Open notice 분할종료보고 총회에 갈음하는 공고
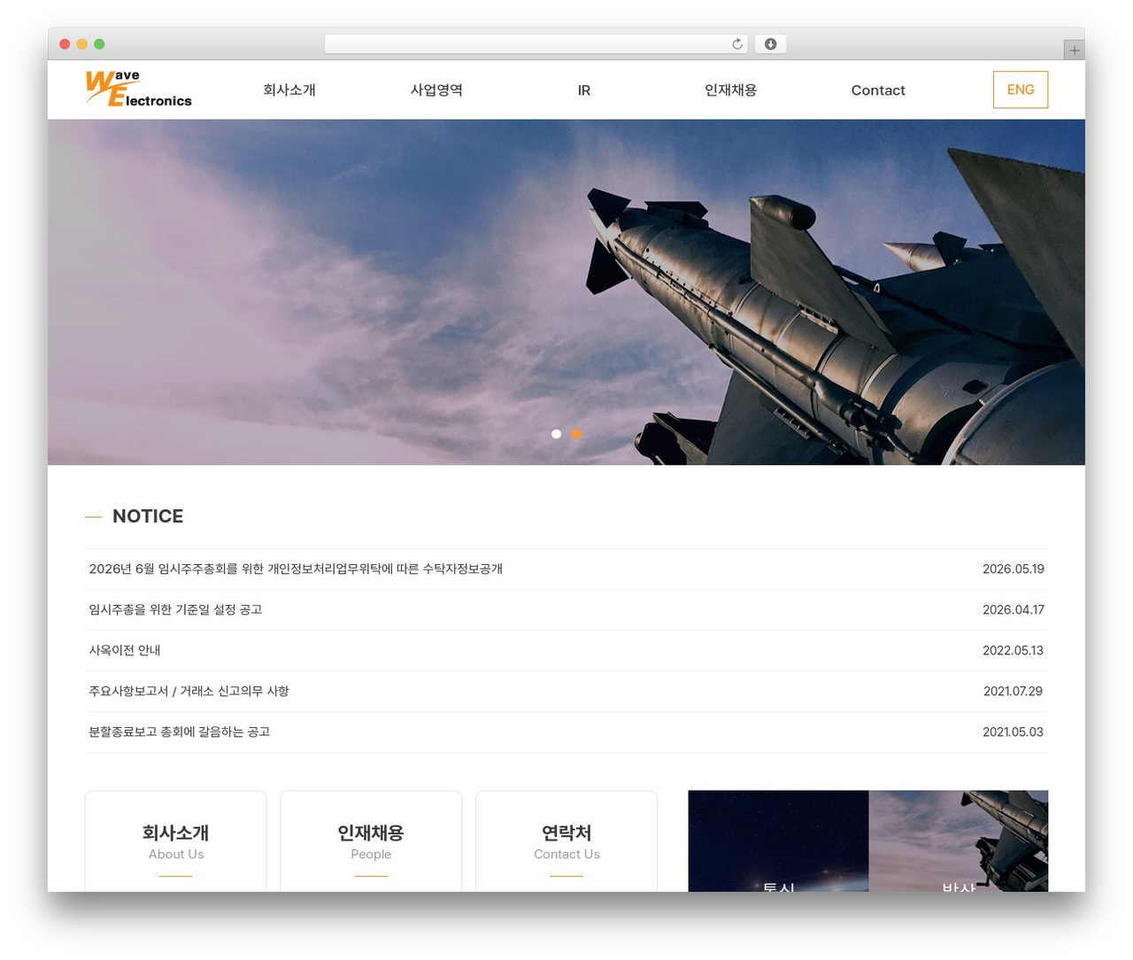The width and height of the screenshot is (1133, 960). 180,732
